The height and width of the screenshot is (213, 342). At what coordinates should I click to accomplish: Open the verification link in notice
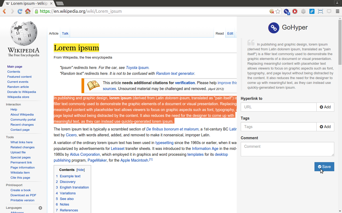(x=185, y=83)
